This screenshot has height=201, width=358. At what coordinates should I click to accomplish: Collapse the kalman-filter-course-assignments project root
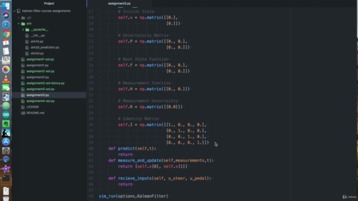[x=15, y=11]
